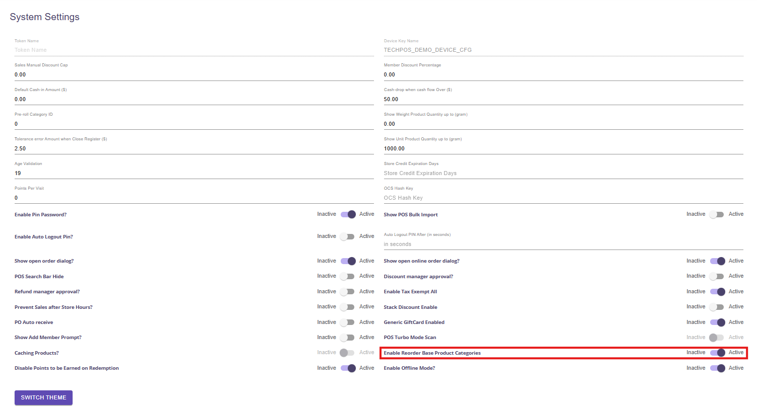The image size is (757, 412).
Task: Edit the Pre-roll Category ID field
Action: [194, 124]
